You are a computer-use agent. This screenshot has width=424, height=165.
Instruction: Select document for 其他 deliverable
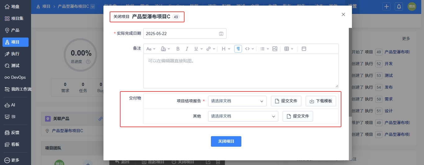(243, 116)
